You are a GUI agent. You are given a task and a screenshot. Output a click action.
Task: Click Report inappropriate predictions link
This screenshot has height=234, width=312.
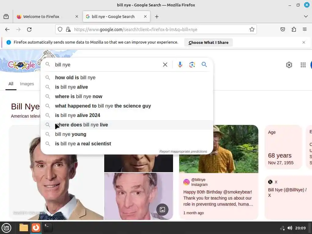183,152
